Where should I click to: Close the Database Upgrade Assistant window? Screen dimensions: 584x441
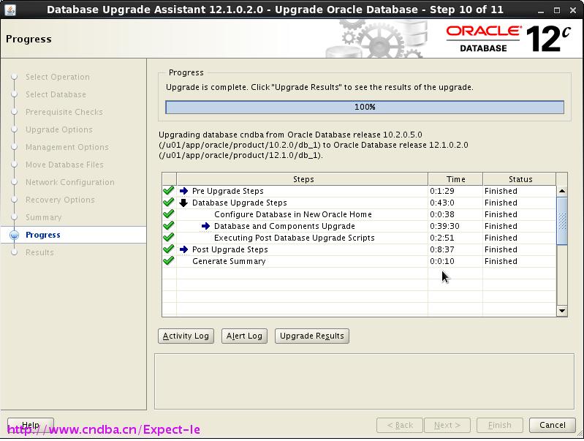[x=573, y=10]
